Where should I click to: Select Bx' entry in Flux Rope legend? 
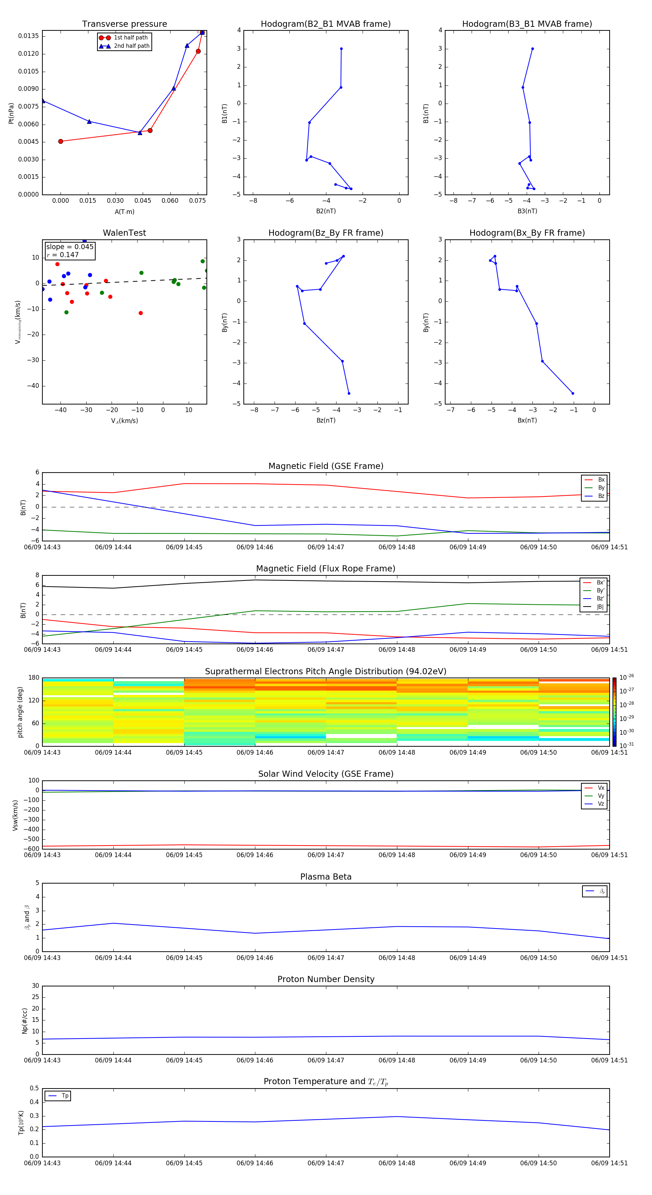tap(594, 583)
